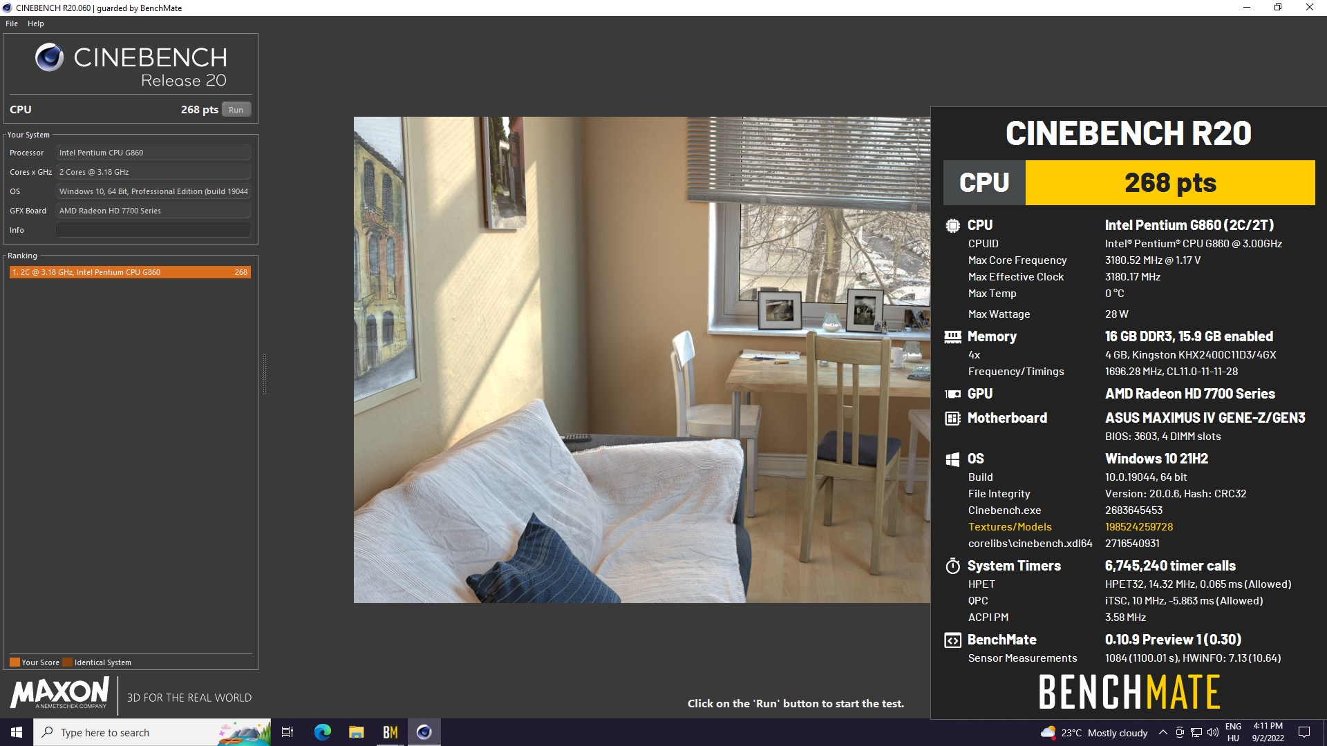The height and width of the screenshot is (746, 1327).
Task: Click the Your Score orange legend swatch
Action: (15, 662)
